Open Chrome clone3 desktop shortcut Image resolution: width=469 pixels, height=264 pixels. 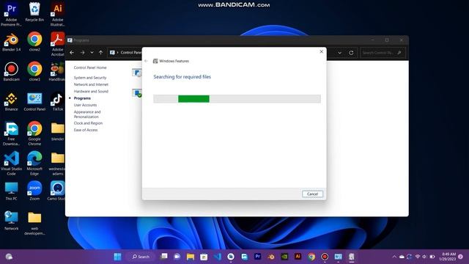[x=34, y=72]
